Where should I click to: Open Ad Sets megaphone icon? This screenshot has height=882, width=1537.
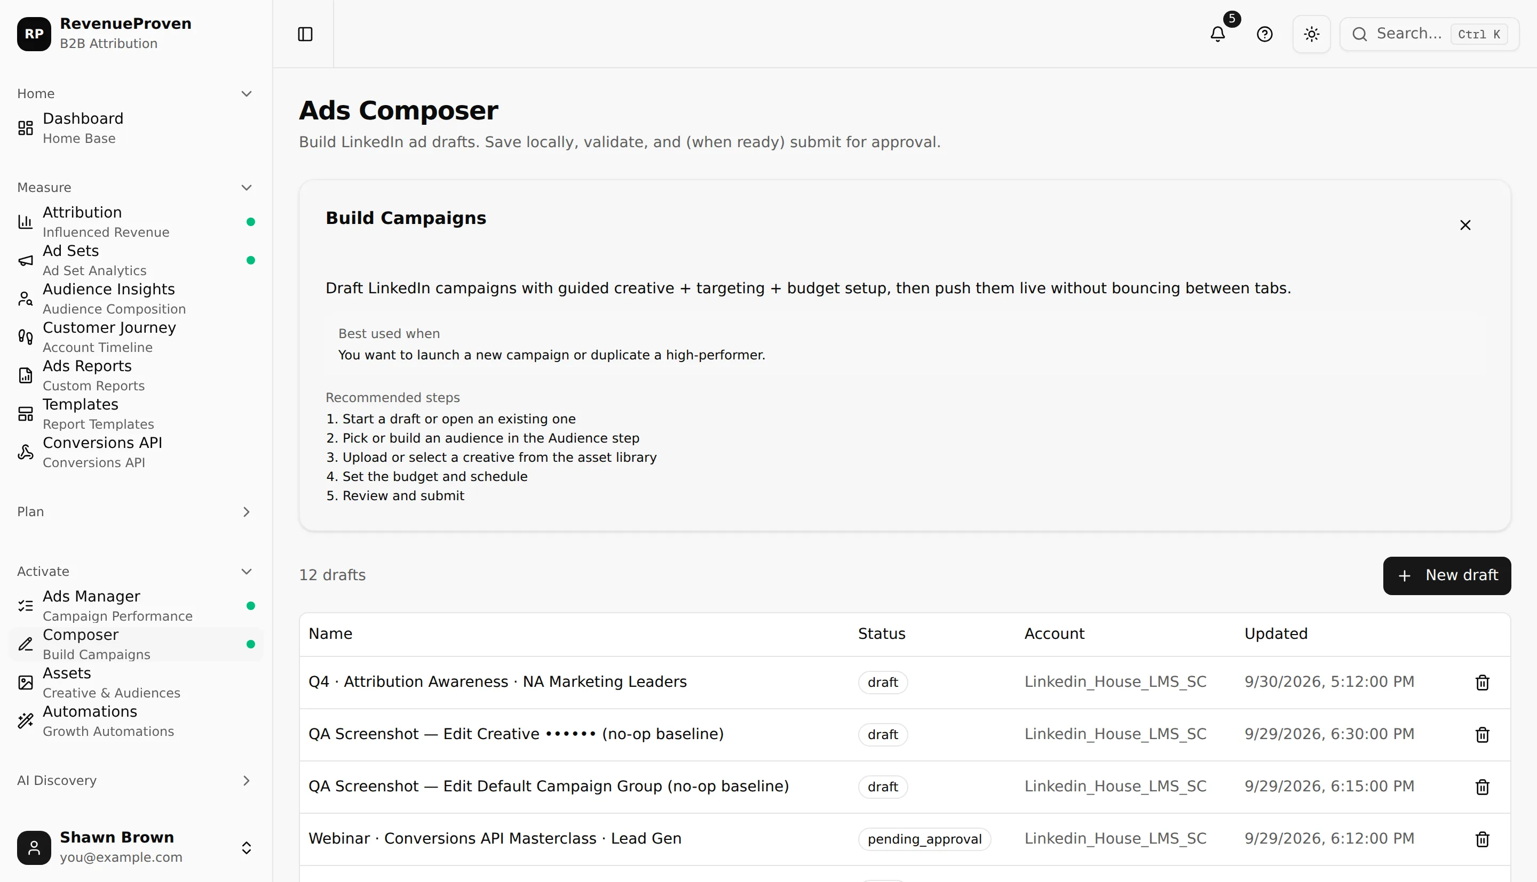coord(26,260)
